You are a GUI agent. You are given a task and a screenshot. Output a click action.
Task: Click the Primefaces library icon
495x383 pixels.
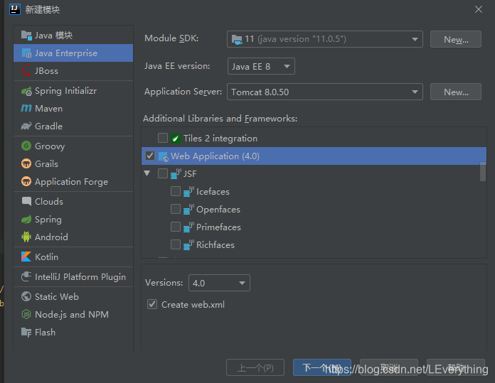coord(188,227)
